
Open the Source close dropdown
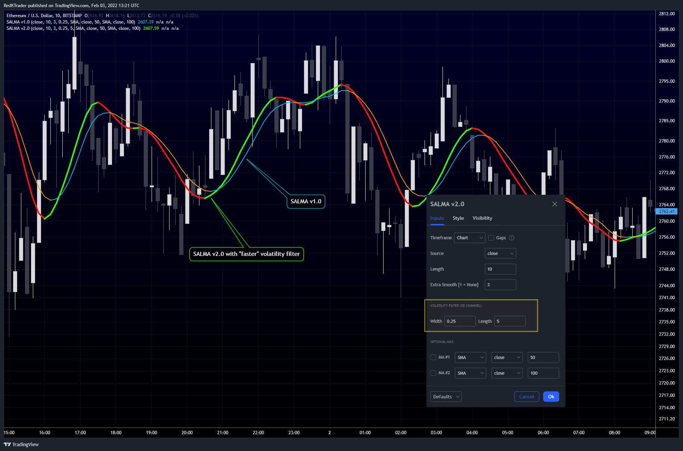click(x=500, y=254)
